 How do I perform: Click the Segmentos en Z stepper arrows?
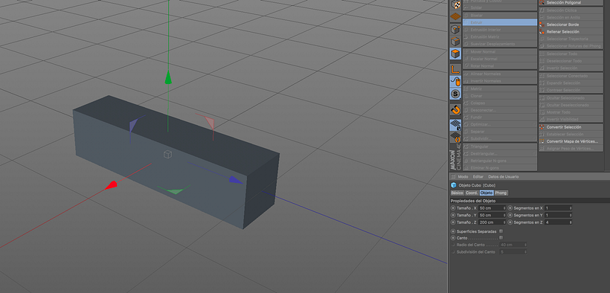point(571,222)
